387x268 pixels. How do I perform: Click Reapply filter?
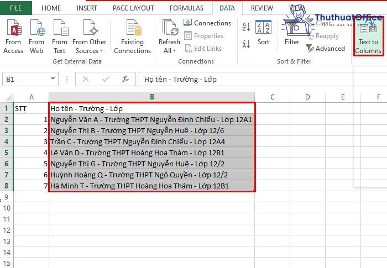324,36
